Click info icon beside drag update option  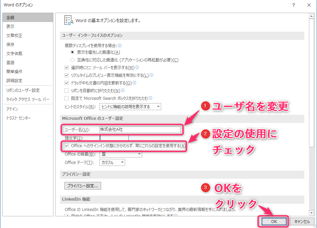coord(134,83)
